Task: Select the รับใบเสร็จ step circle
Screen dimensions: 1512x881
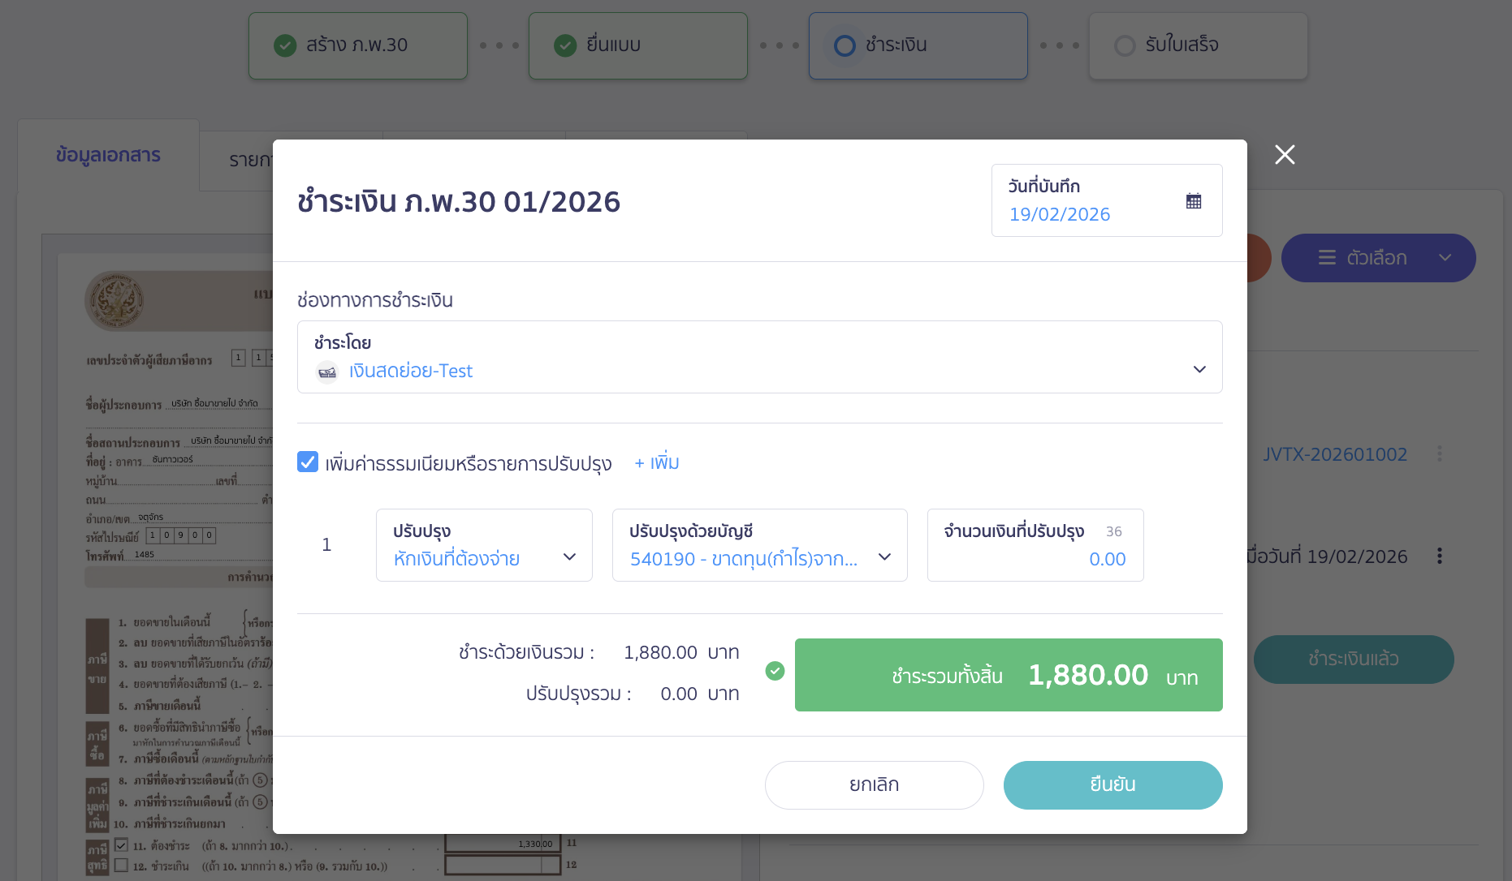Action: [1125, 45]
